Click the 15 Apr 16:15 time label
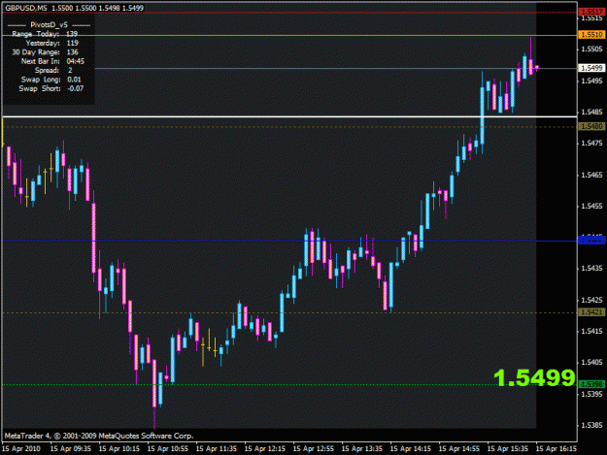The height and width of the screenshot is (455, 607). (556, 448)
